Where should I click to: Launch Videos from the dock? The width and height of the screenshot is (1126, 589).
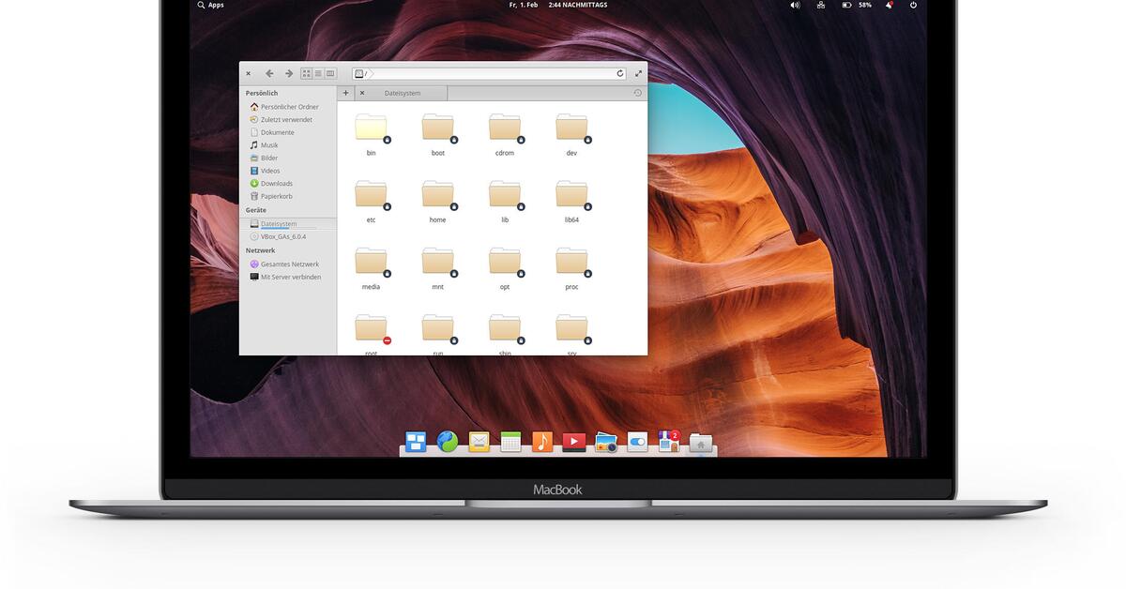point(574,442)
